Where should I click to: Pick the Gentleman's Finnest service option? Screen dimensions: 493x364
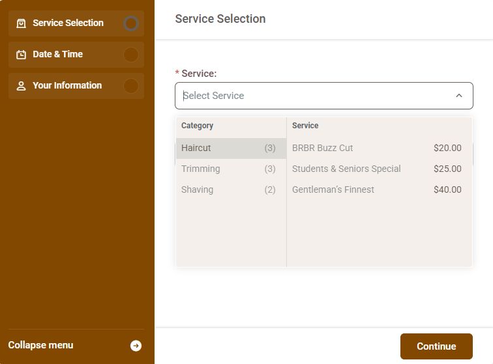coord(376,189)
